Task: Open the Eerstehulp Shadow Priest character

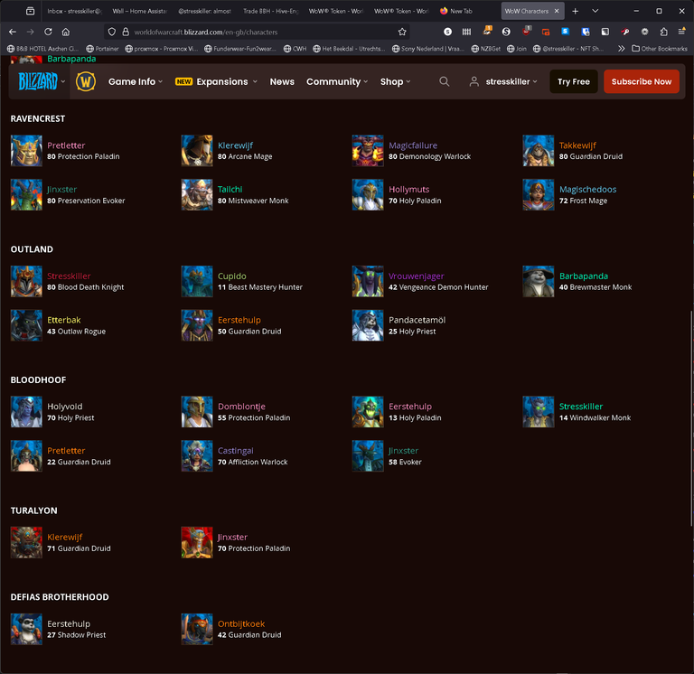Action: click(59, 629)
